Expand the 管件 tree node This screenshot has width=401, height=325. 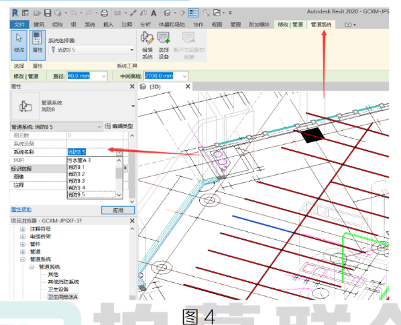(x=23, y=245)
